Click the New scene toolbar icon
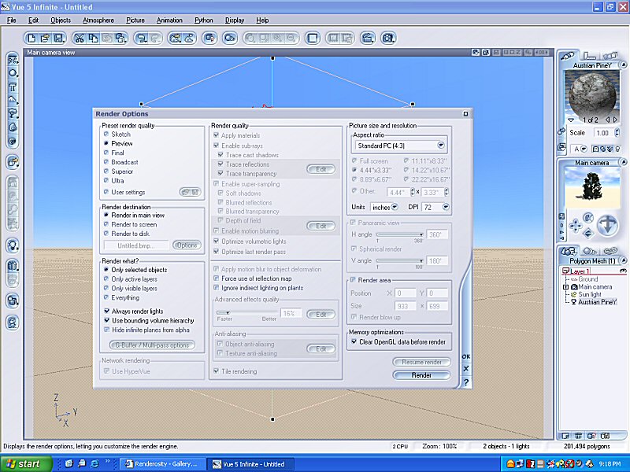630x472 pixels. pyautogui.click(x=31, y=37)
